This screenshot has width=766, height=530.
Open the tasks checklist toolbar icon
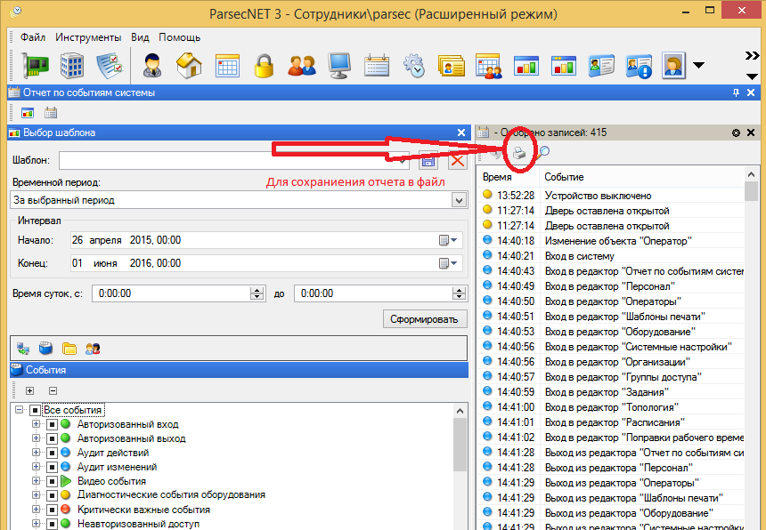click(110, 65)
